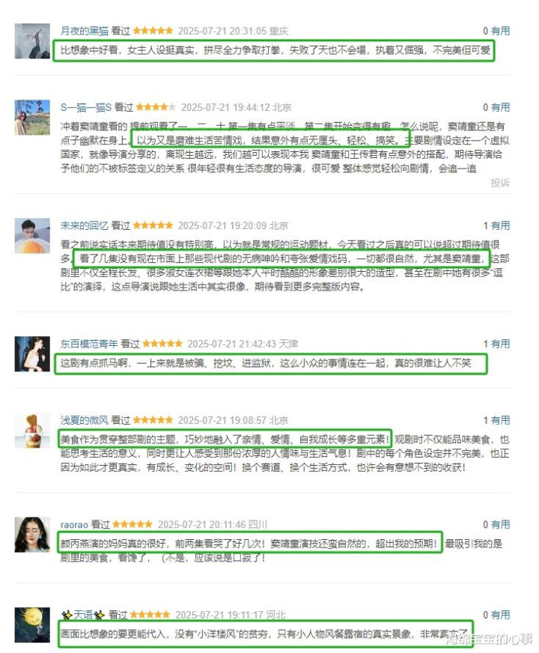Image resolution: width=539 pixels, height=653 pixels.
Task: Open avatar of user S一猫一猫S
Action: tap(32, 117)
